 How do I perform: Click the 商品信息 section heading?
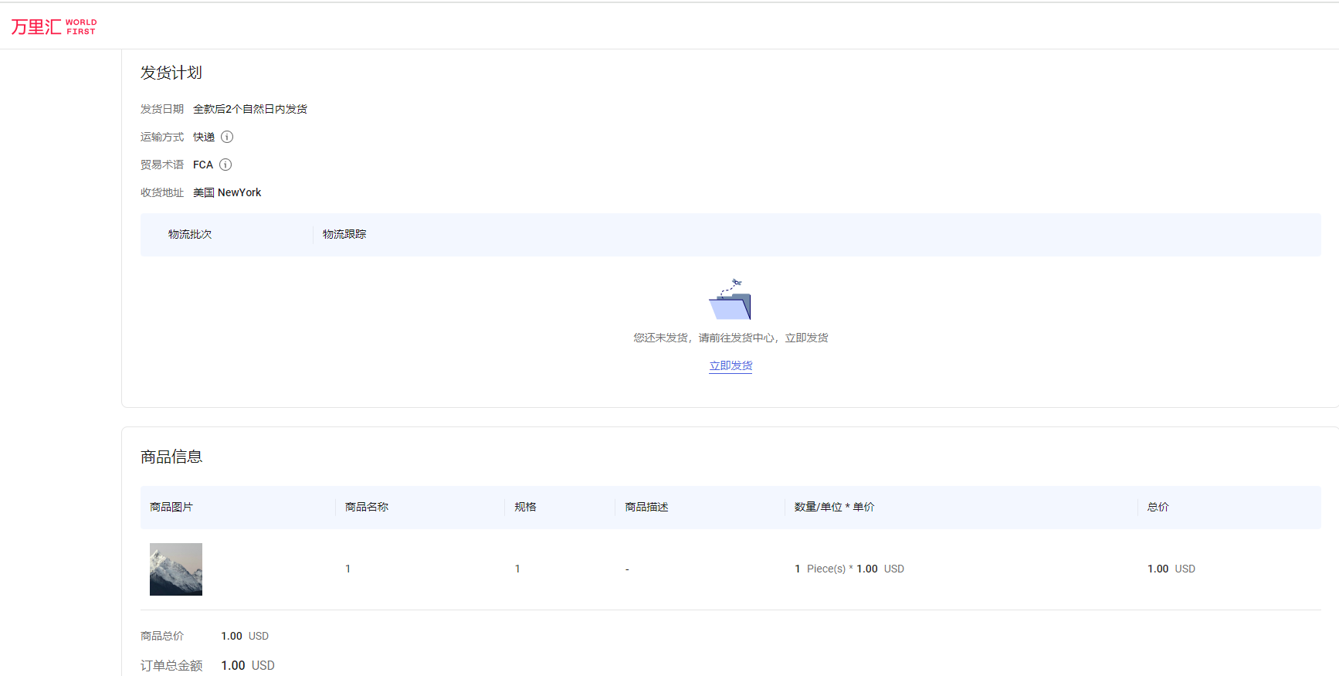pos(171,457)
